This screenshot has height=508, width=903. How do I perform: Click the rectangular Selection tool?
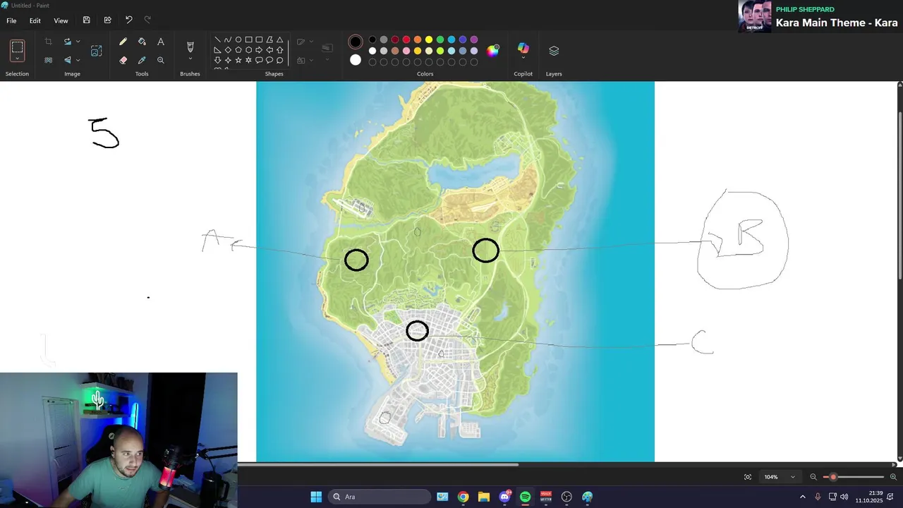18,47
